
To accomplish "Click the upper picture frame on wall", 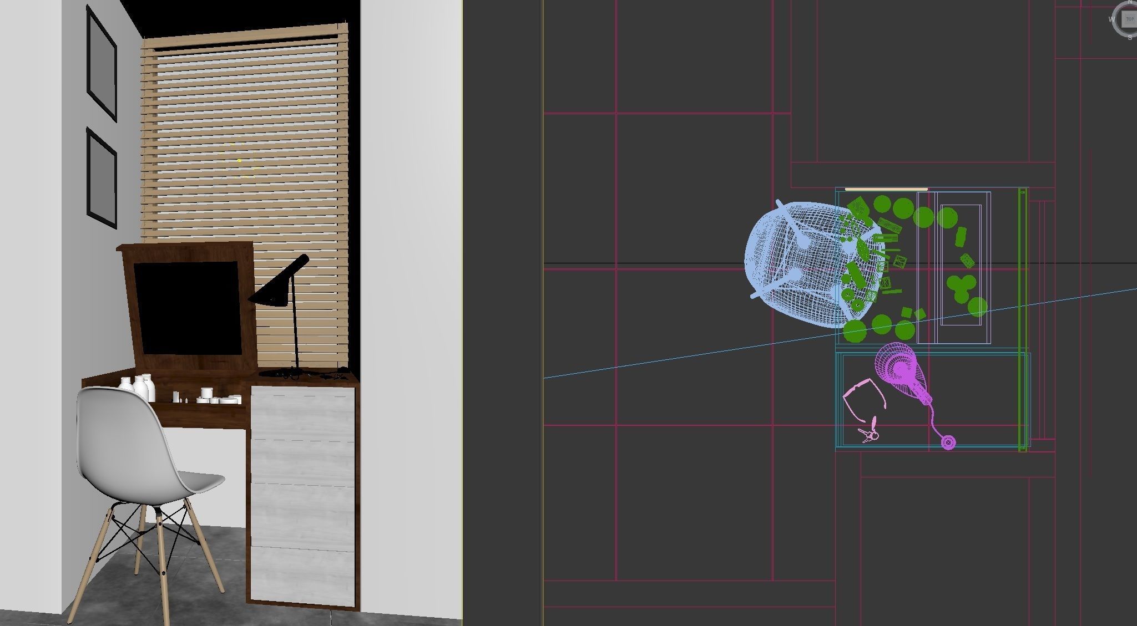I will pos(102,64).
